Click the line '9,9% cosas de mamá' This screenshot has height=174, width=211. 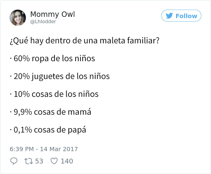click(52, 112)
